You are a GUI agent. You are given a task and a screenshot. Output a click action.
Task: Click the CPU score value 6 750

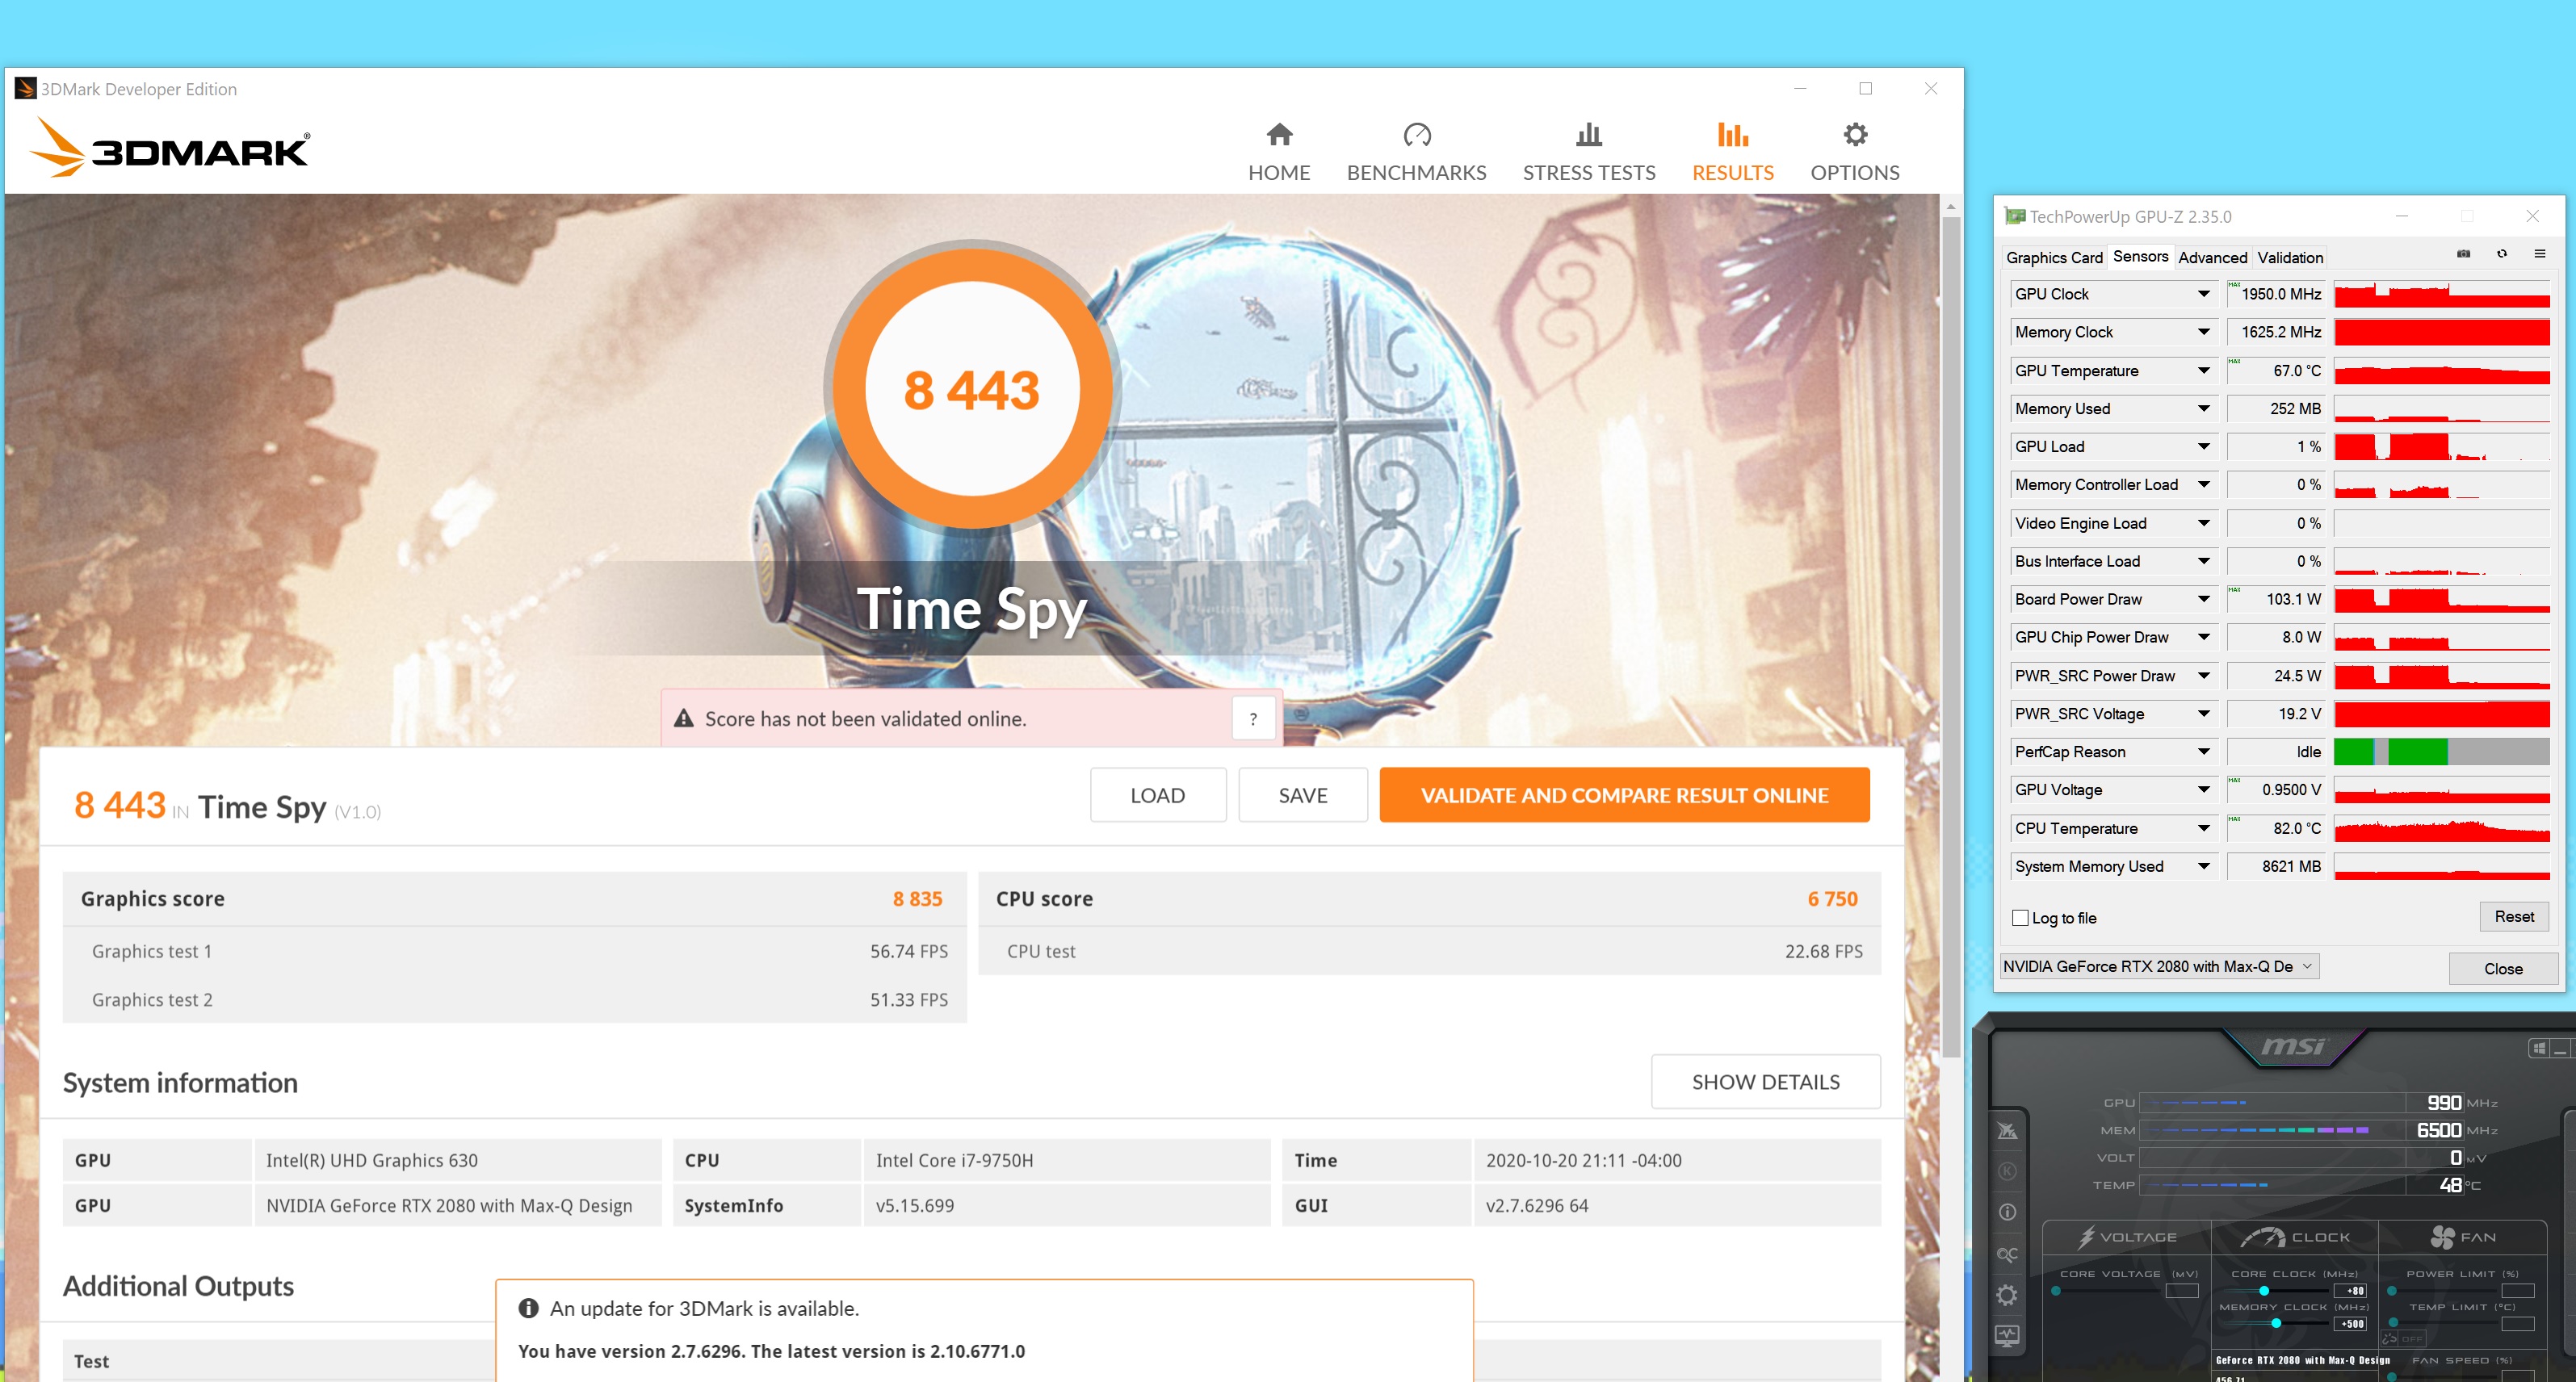[x=1832, y=898]
